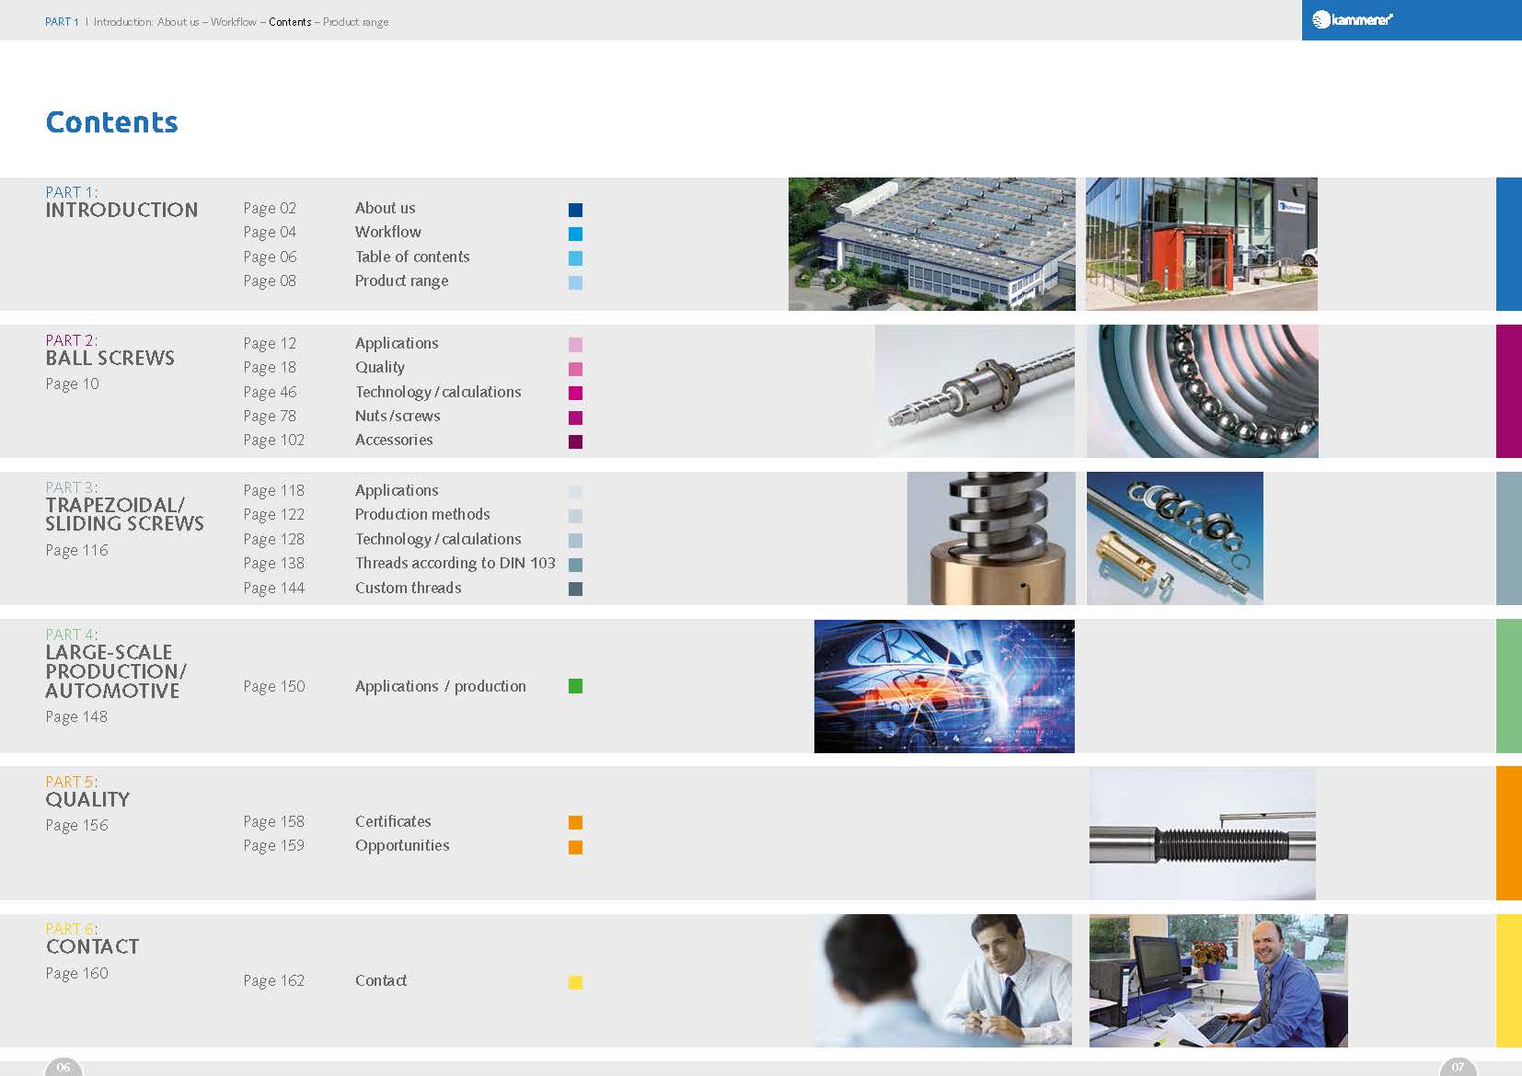This screenshot has width=1522, height=1076.
Task: Select the TRAPEZOIDAL/SLIDING SCREWS heading
Action: tap(124, 514)
